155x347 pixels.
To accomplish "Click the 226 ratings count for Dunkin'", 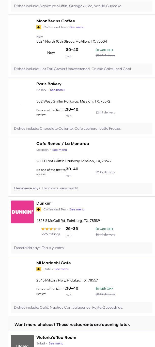I will (51, 234).
